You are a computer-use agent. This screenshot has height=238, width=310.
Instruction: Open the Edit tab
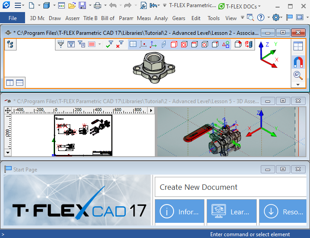(x=196, y=18)
